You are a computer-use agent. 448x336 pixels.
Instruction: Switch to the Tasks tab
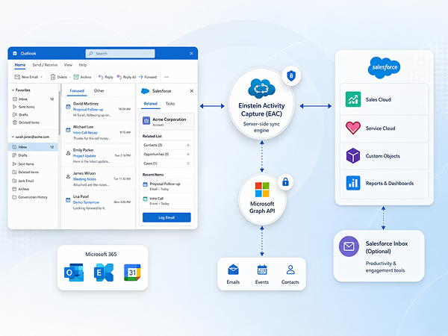tap(170, 104)
